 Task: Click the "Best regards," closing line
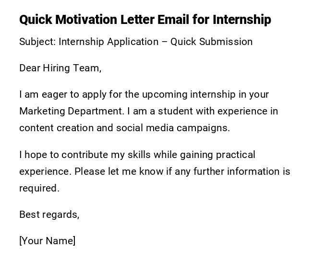pyautogui.click(x=49, y=215)
